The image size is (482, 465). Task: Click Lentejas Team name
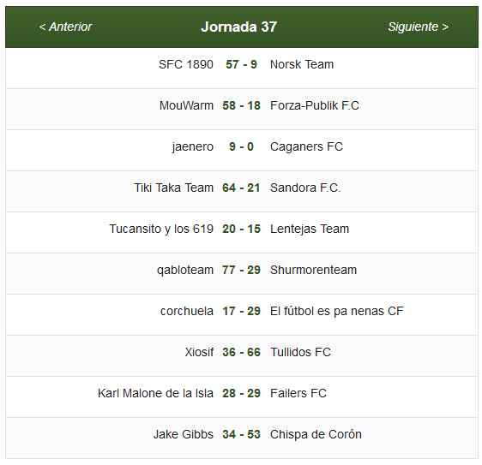point(310,230)
